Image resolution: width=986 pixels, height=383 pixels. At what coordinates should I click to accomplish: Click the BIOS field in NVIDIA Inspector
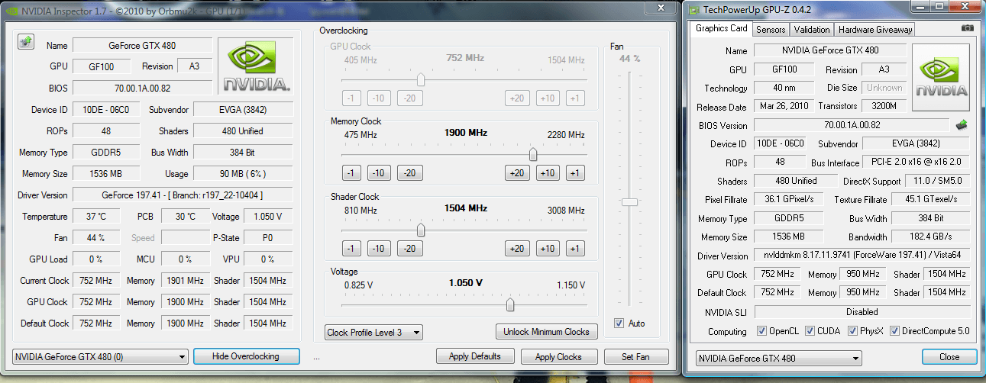pos(142,88)
